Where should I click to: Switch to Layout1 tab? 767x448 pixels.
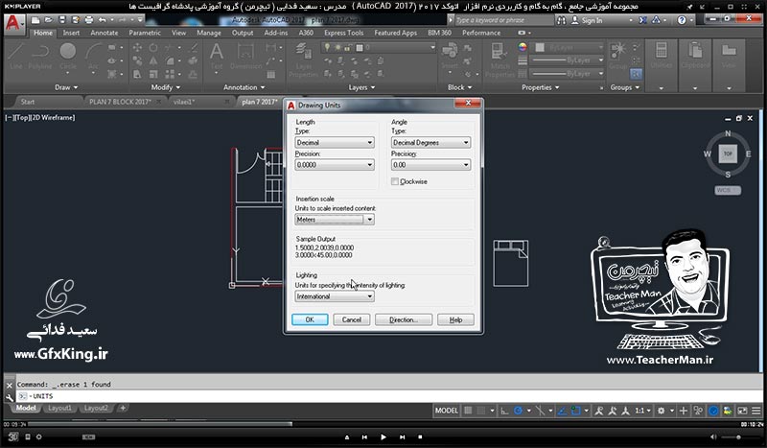pyautogui.click(x=59, y=408)
